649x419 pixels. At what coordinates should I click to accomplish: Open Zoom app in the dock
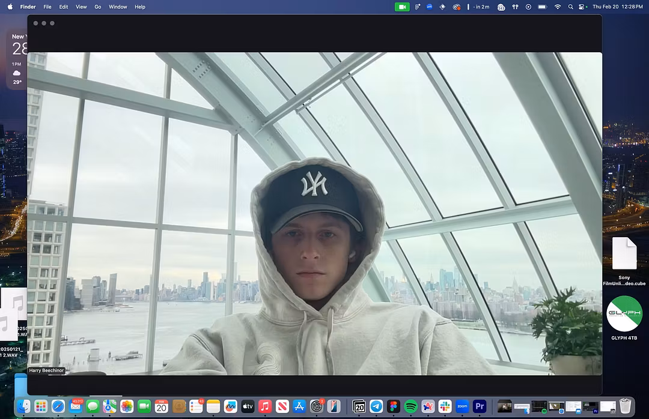point(462,406)
